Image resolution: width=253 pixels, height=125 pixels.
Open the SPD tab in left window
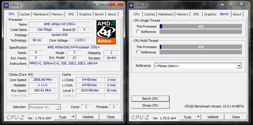pyautogui.click(x=71, y=14)
